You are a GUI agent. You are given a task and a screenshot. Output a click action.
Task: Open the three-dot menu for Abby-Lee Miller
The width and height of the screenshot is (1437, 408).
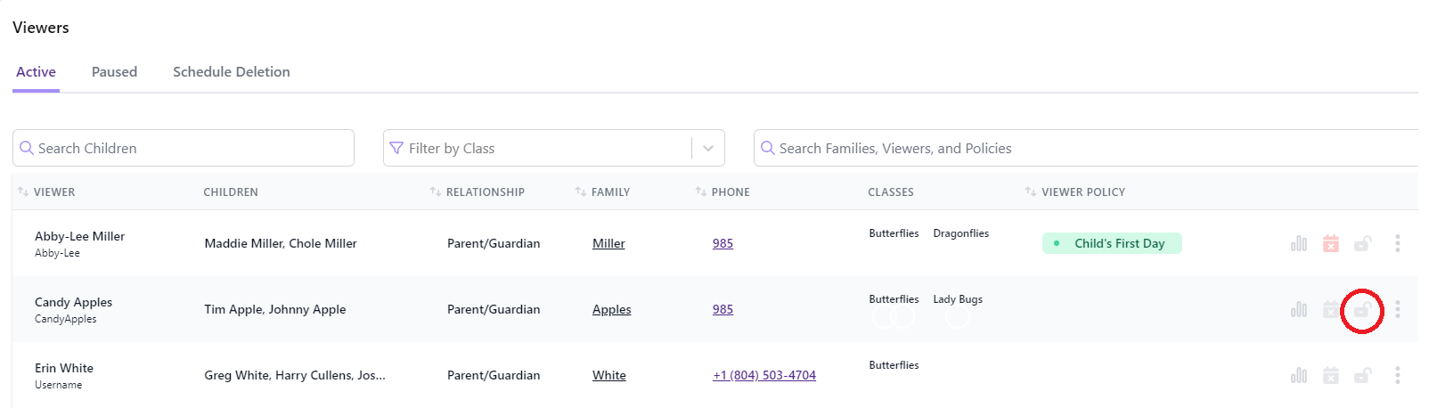click(1397, 243)
